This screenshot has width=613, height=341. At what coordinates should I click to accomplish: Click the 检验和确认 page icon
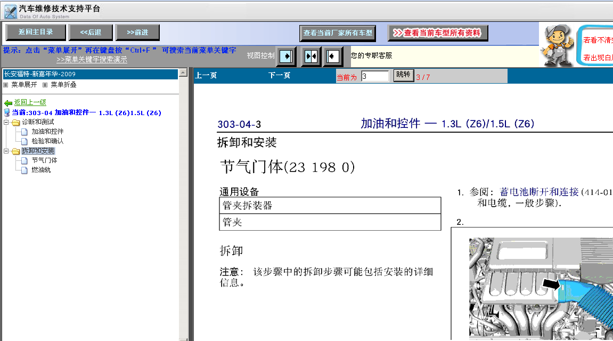click(x=24, y=141)
